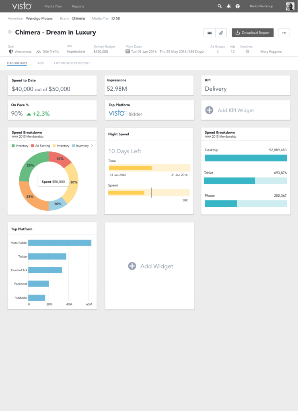Select the light blue 10% donut segment
Image resolution: width=298 pixels, height=411 pixels.
[x=58, y=203]
